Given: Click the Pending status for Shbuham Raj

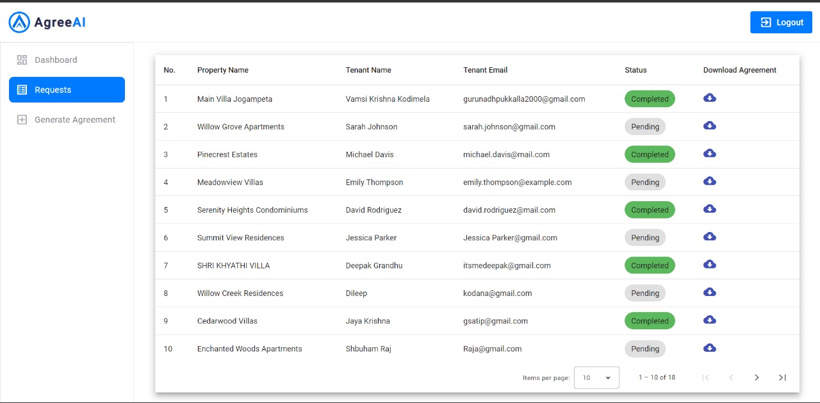Looking at the screenshot, I should pyautogui.click(x=645, y=349).
